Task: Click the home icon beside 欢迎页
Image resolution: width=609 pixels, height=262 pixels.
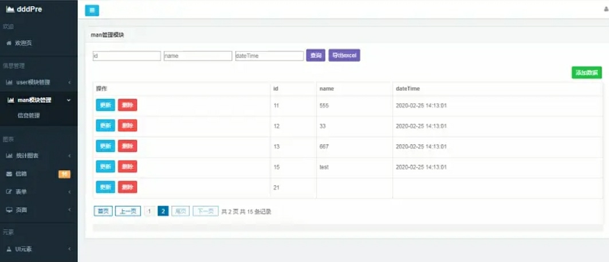Action: point(9,43)
